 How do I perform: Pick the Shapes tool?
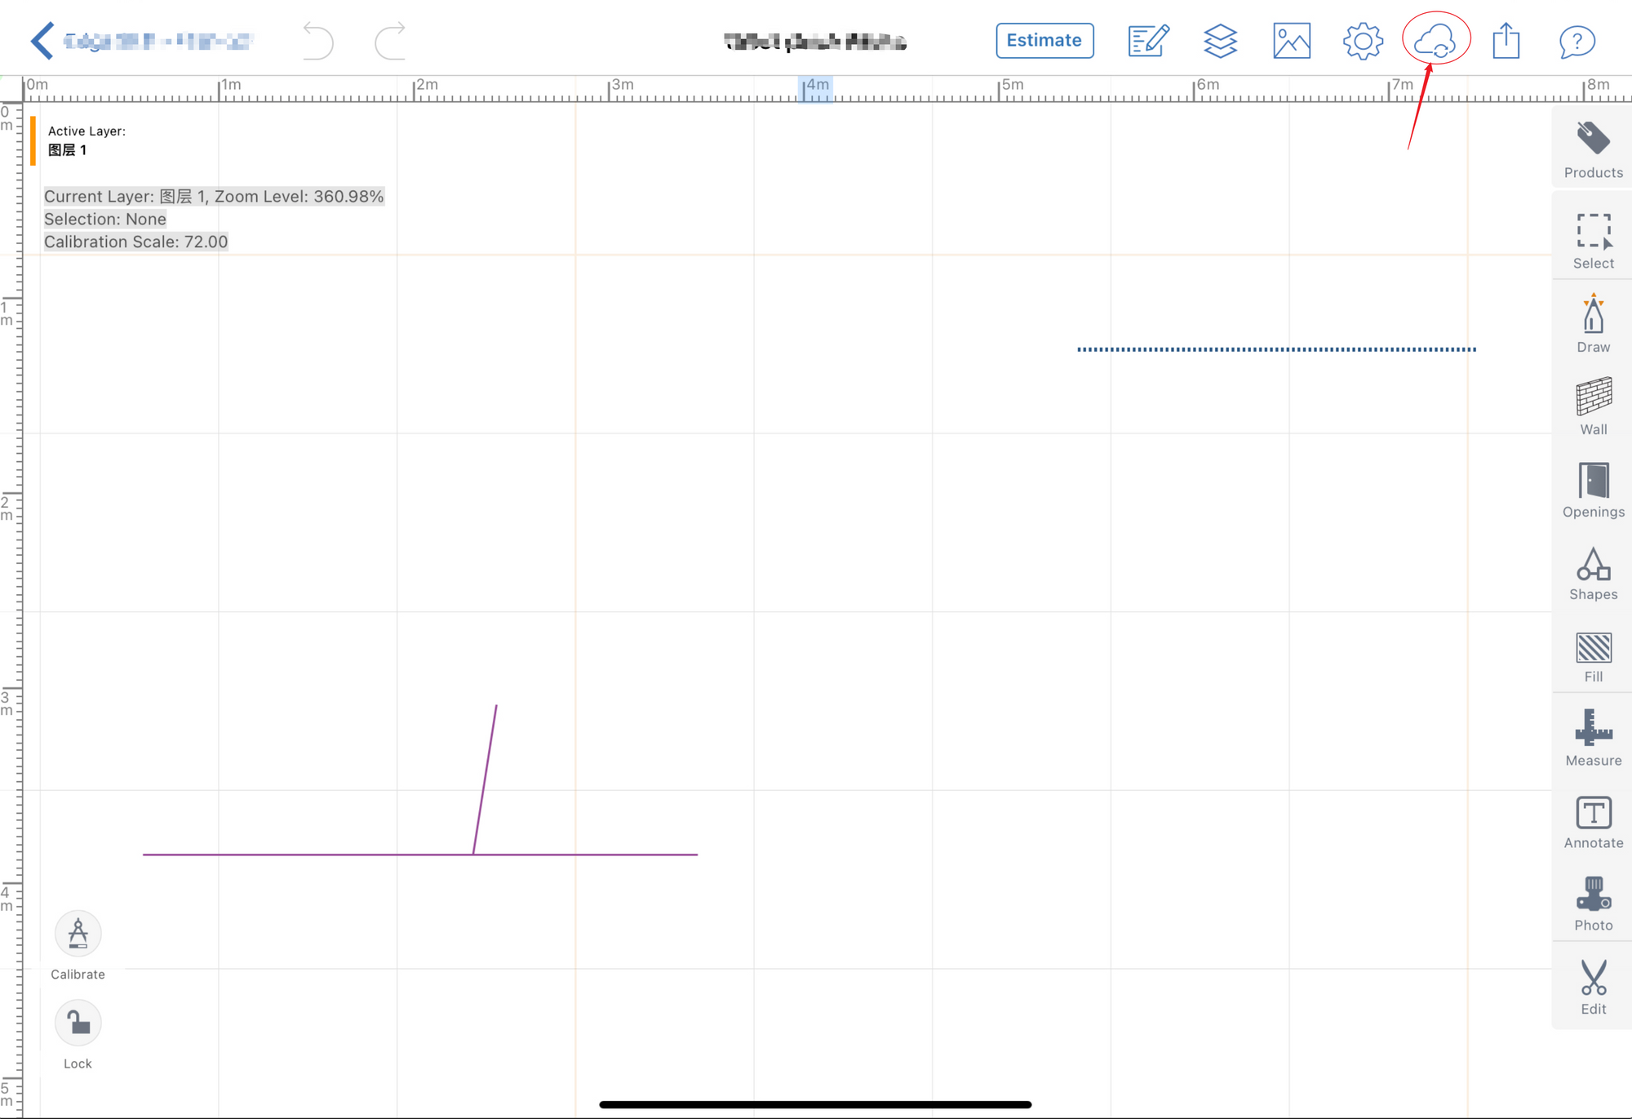1593,573
